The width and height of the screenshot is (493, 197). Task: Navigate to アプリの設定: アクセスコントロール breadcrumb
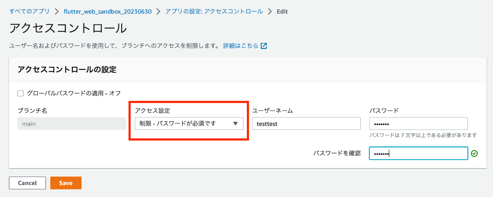coord(214,11)
